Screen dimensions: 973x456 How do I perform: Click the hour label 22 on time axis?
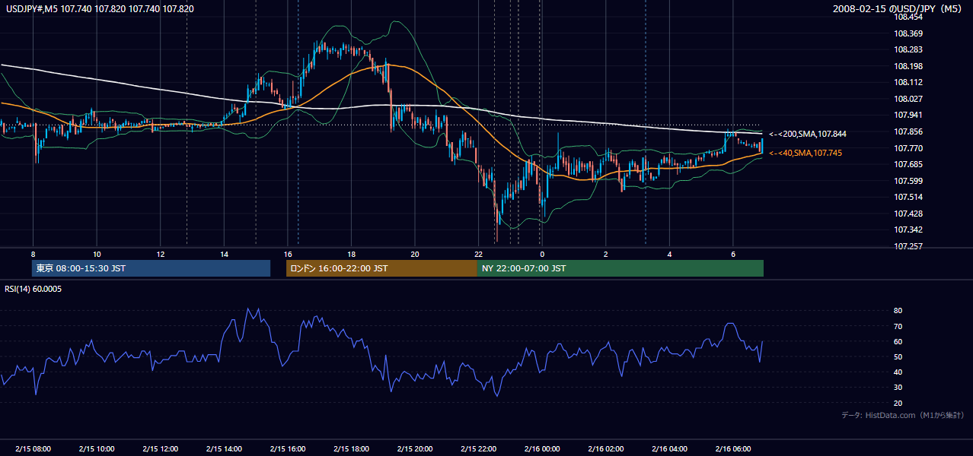pos(478,254)
